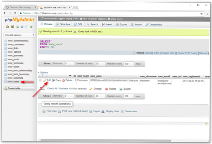Open Chrome three-dot menu
Viewport: 212px width, 144px height.
207,14
